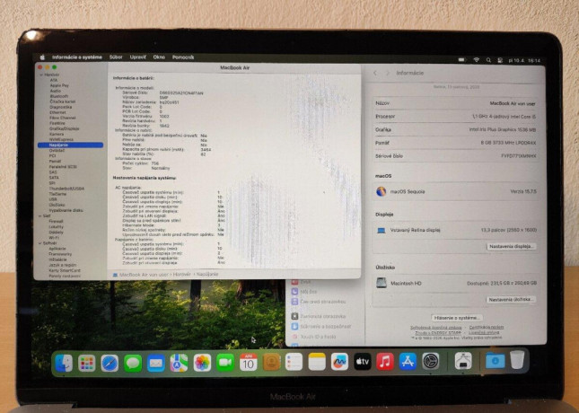This screenshot has width=579, height=413.
Task: Open Messages app in the Dock
Action: [133, 363]
